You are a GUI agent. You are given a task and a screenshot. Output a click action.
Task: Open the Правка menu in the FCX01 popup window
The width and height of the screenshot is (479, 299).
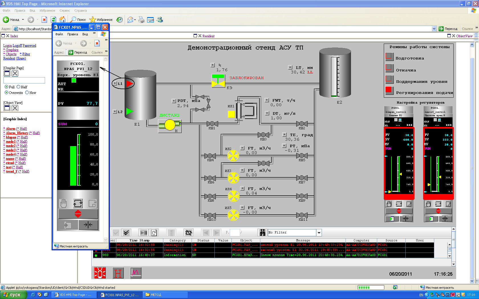[73, 34]
